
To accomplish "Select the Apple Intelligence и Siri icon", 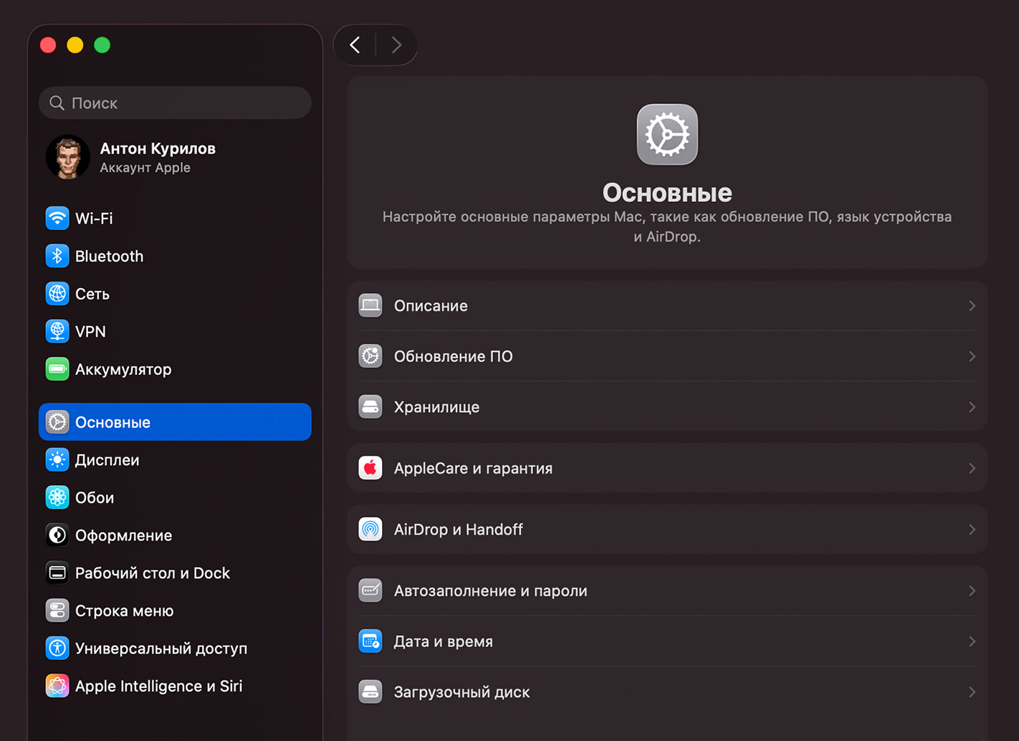I will coord(57,686).
